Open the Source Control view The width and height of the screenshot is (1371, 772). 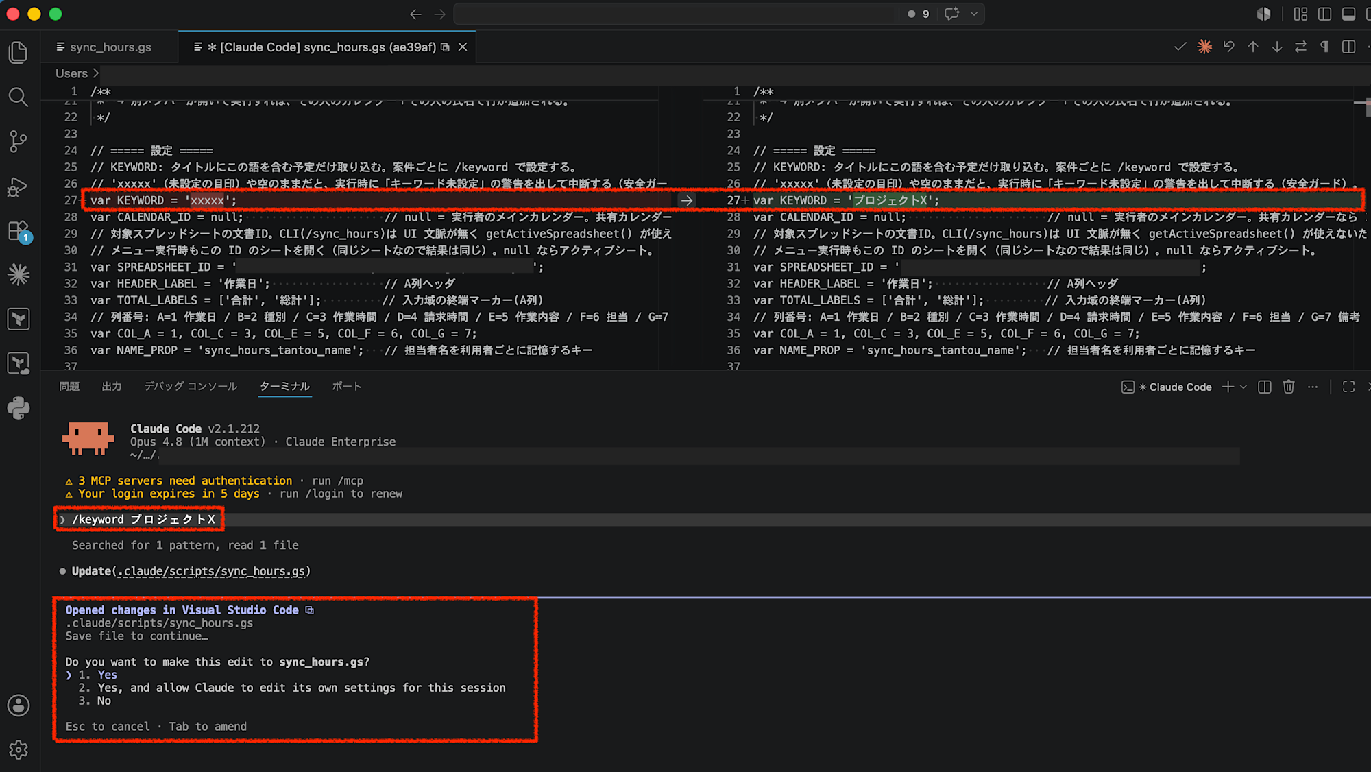(x=19, y=141)
